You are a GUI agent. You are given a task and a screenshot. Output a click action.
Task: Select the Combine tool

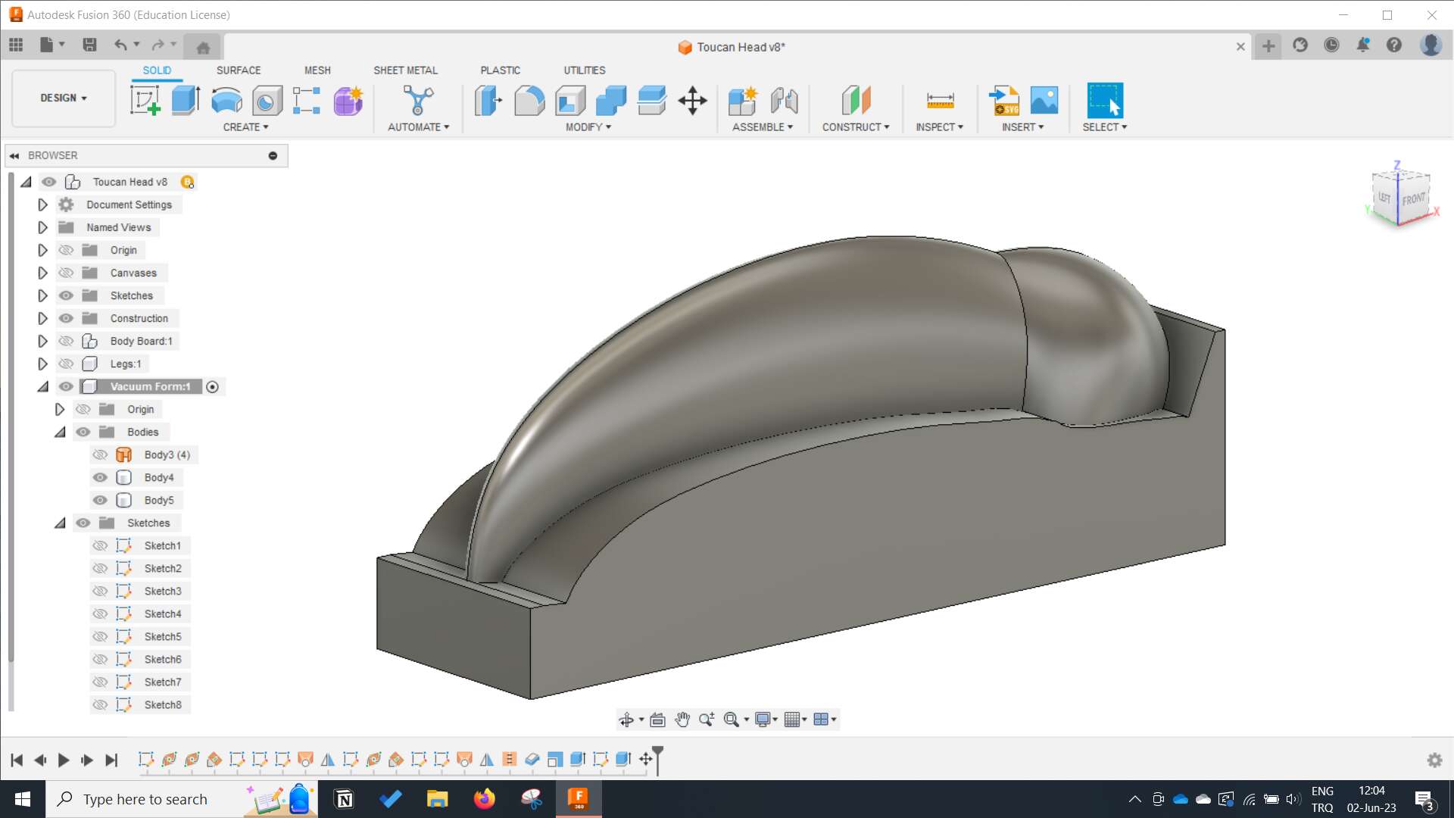pos(611,100)
